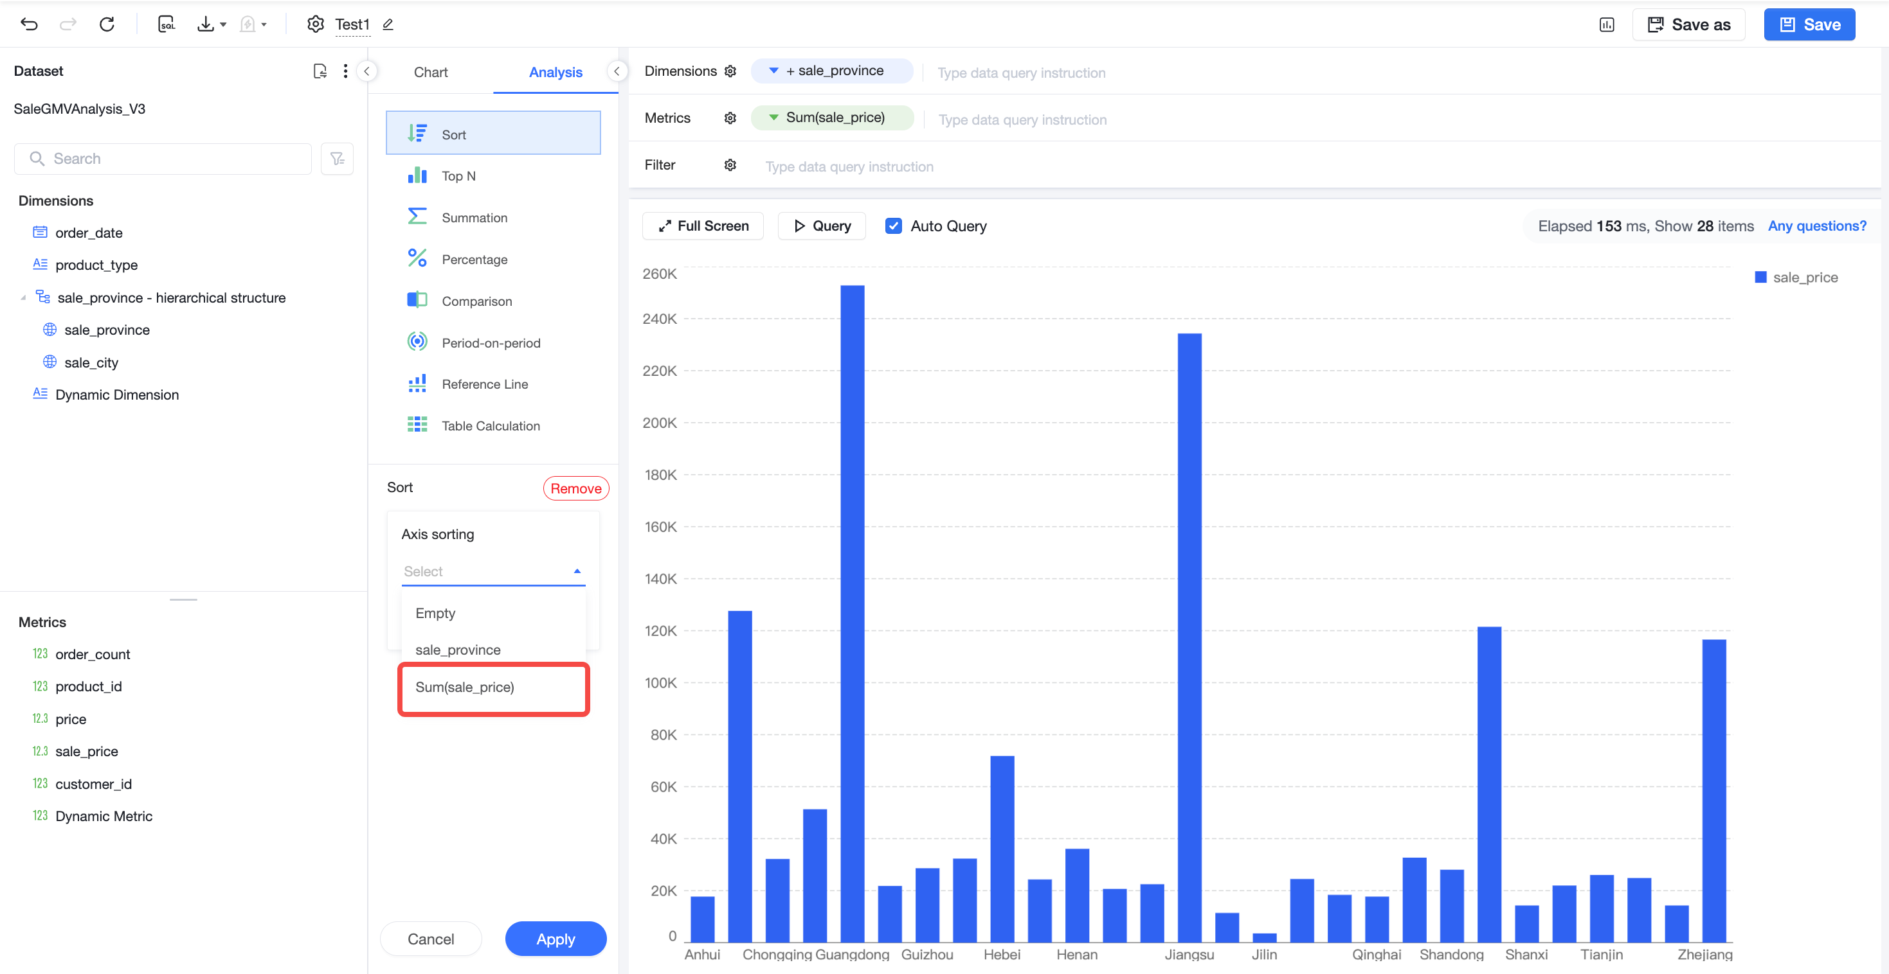Open the Axis sorting Select dropdown
The image size is (1889, 974).
point(493,571)
